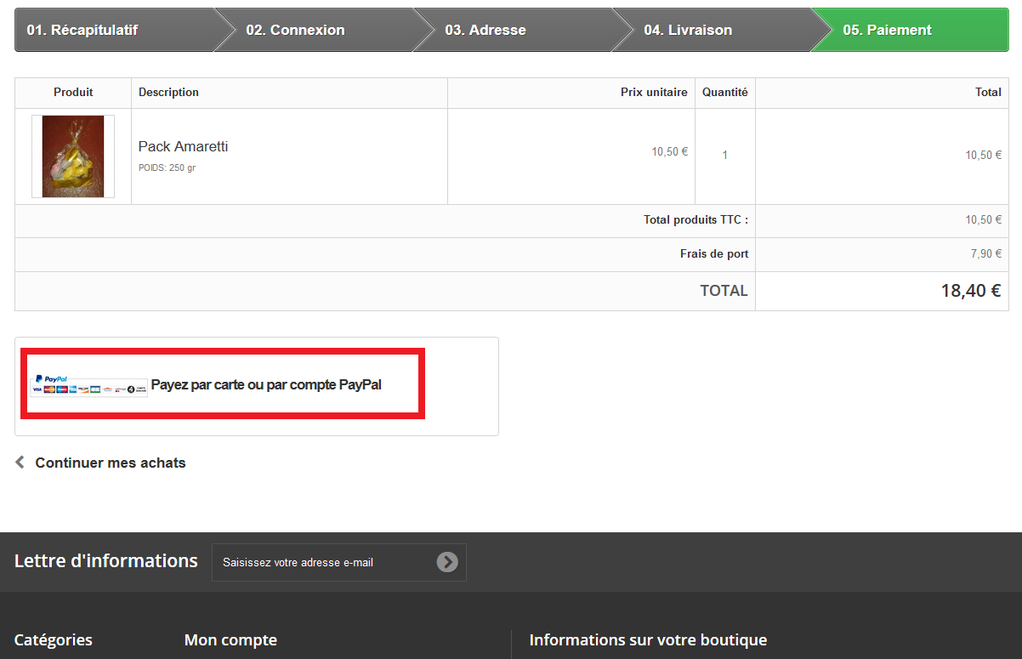Return to the 03. Adresse step
This screenshot has height=659, width=1022.
tap(485, 30)
